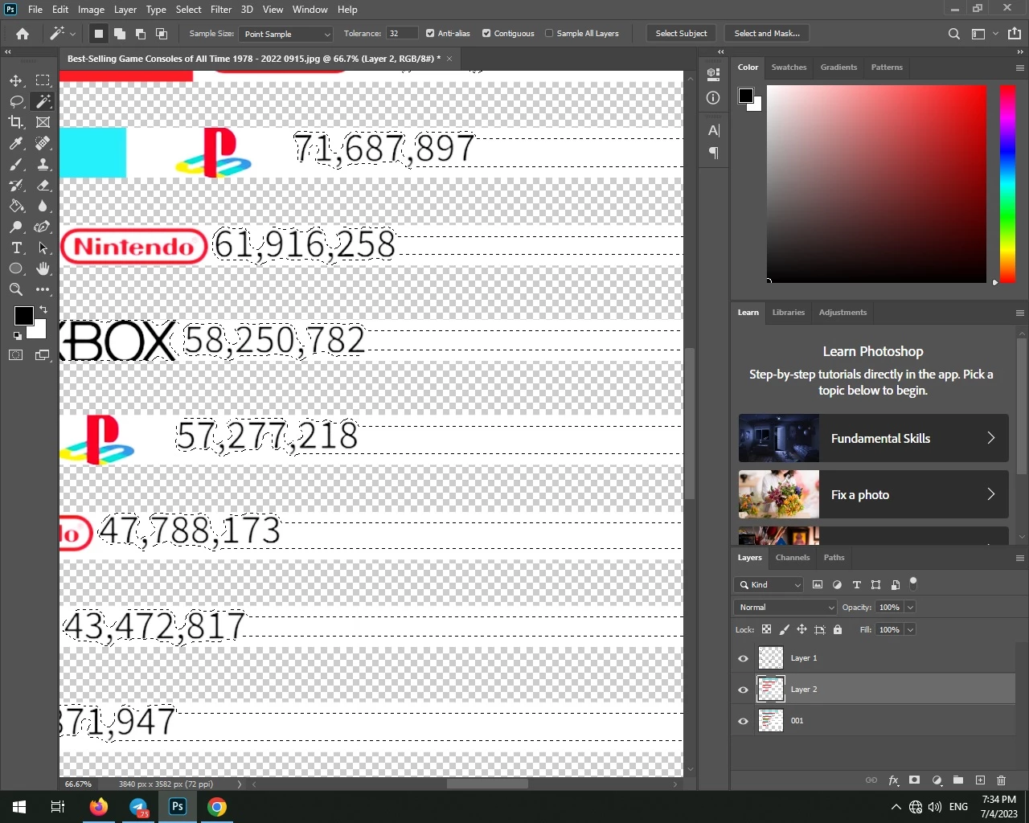This screenshot has height=823, width=1029.
Task: Toggle lock all padlock
Action: pos(838,630)
